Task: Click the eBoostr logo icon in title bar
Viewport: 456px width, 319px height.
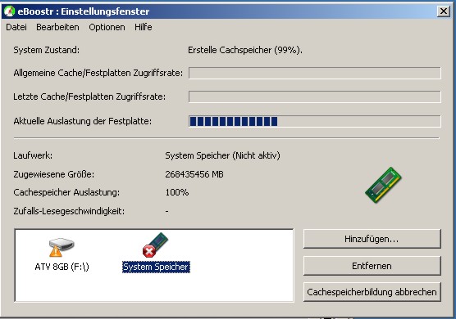Action: pyautogui.click(x=9, y=11)
